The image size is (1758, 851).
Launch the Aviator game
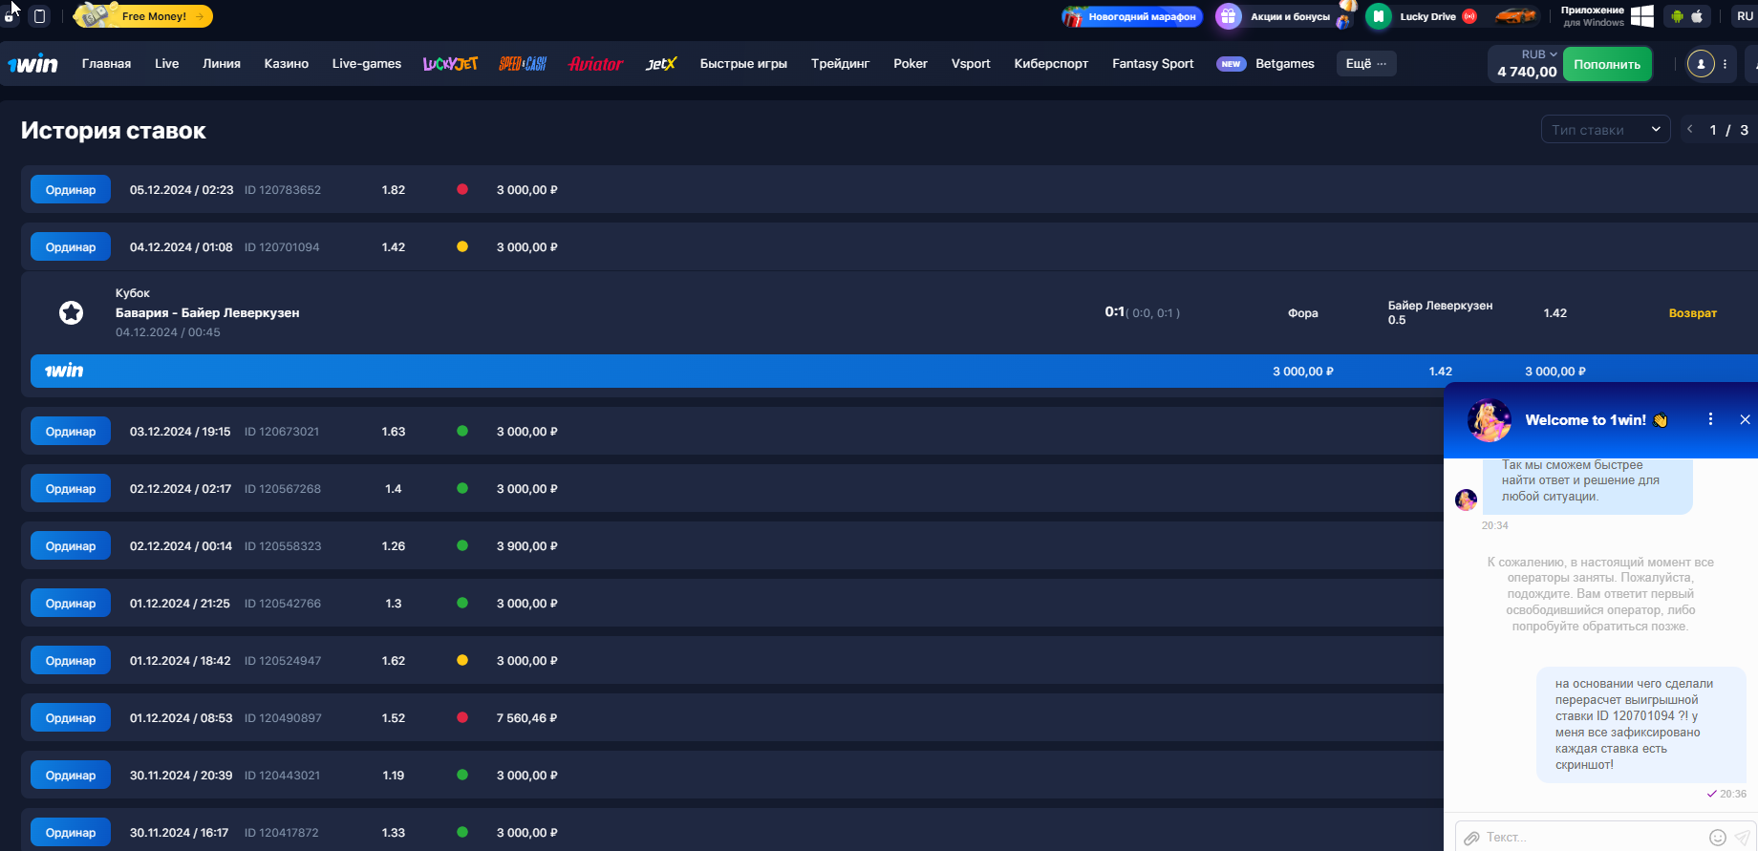pos(595,64)
